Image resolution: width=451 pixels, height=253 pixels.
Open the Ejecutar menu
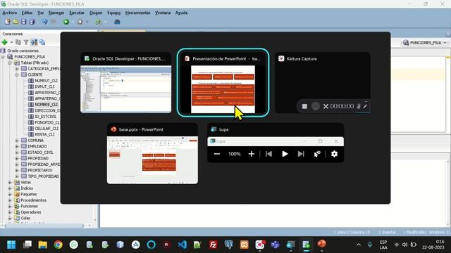pos(77,13)
